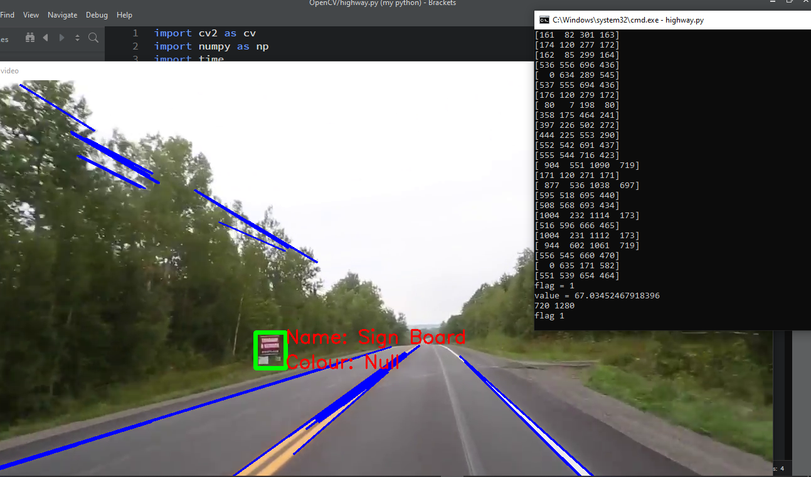Click the cmd.exe console window icon
Image resolution: width=811 pixels, height=477 pixels.
tap(544, 20)
